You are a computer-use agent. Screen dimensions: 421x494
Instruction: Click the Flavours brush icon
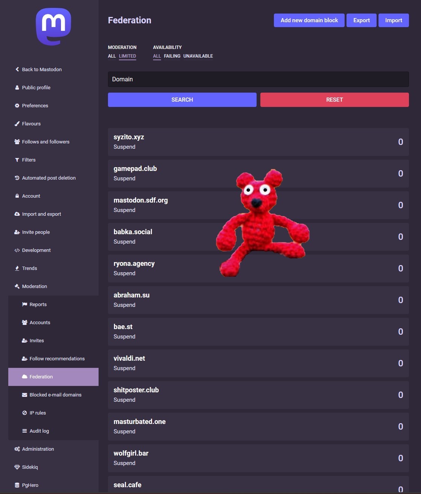coord(17,123)
